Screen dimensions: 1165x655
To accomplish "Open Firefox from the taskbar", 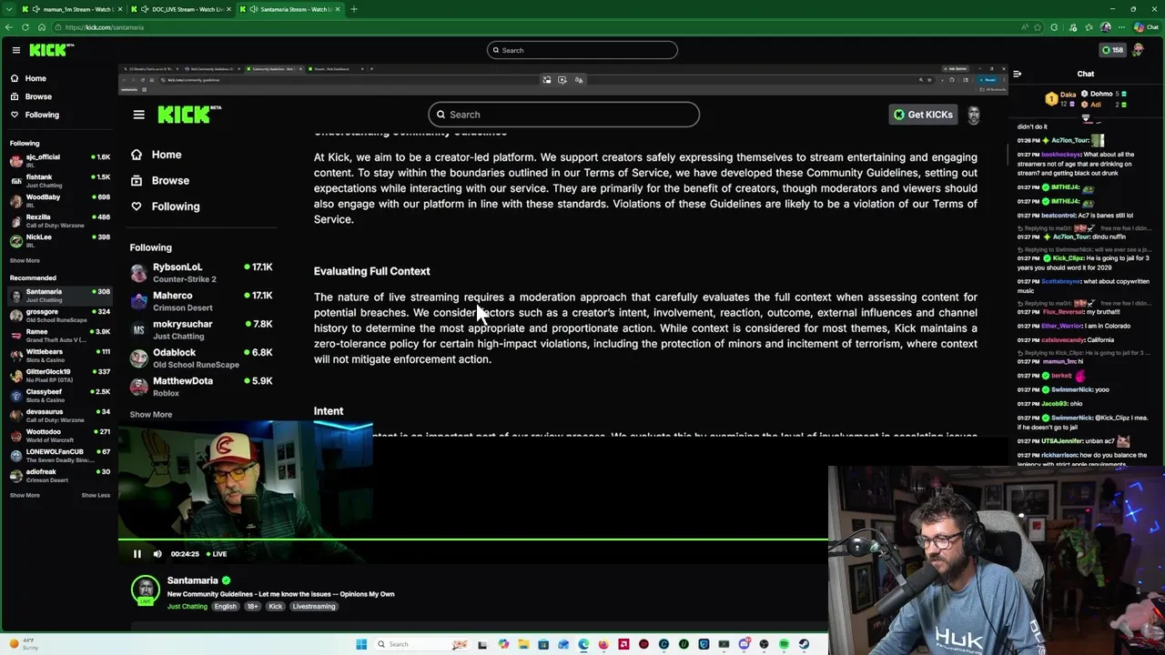I will click(x=603, y=644).
